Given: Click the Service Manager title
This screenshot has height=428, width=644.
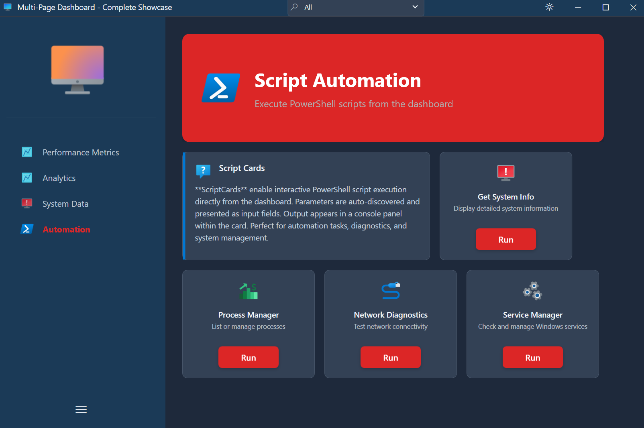Looking at the screenshot, I should coord(533,315).
